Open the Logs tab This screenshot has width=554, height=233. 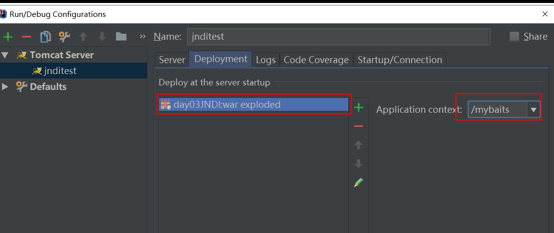(x=266, y=60)
